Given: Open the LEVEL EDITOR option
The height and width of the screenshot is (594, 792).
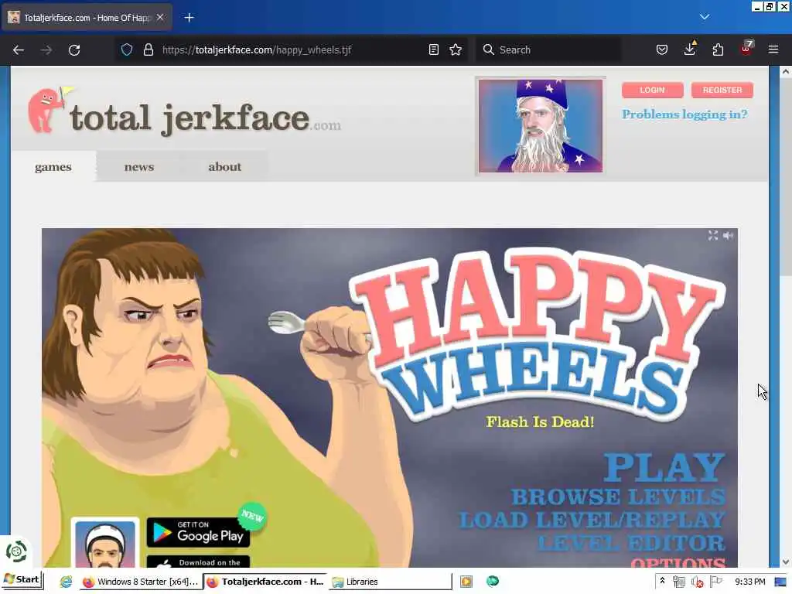Looking at the screenshot, I should (x=631, y=543).
